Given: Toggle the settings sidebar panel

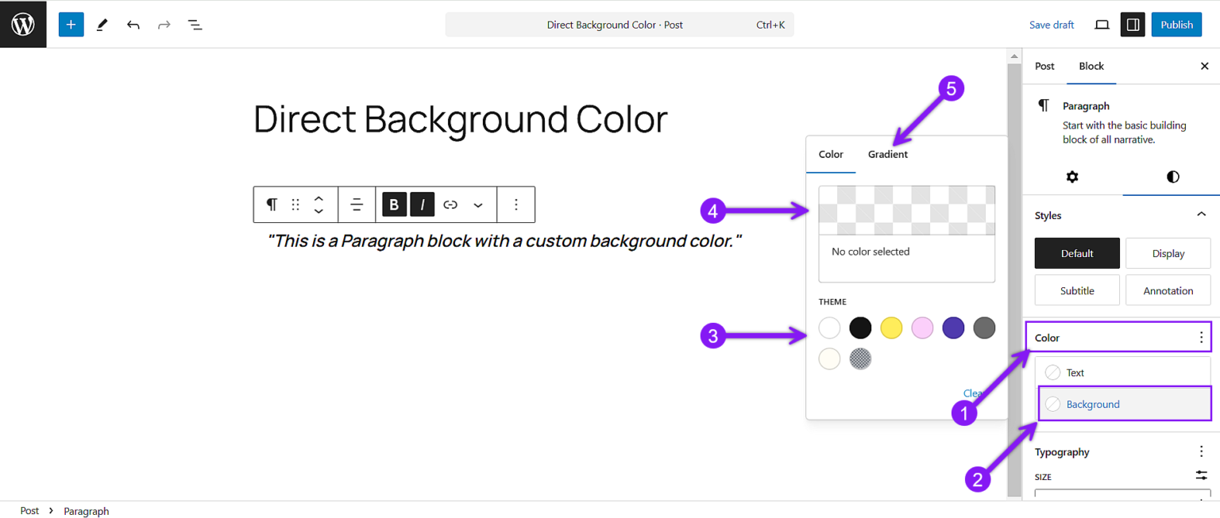Looking at the screenshot, I should [1132, 24].
